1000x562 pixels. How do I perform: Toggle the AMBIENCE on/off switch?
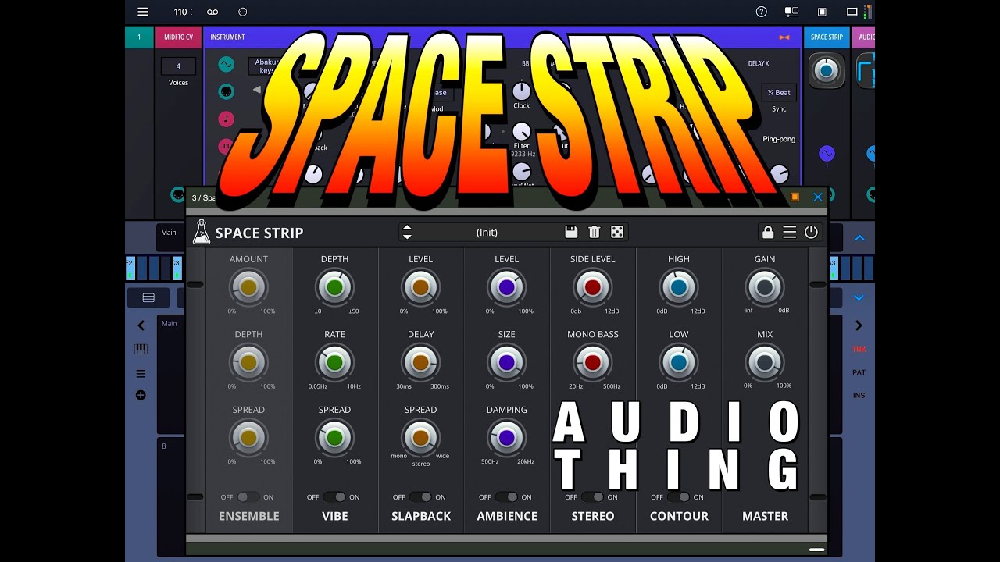pos(506,497)
